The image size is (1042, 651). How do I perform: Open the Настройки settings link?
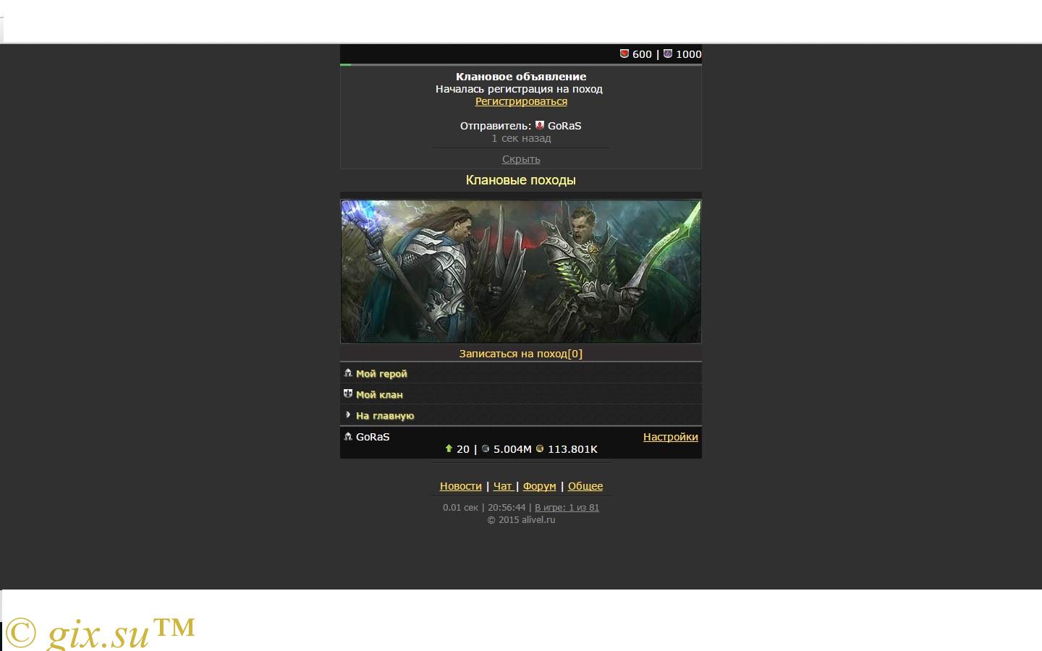(671, 437)
